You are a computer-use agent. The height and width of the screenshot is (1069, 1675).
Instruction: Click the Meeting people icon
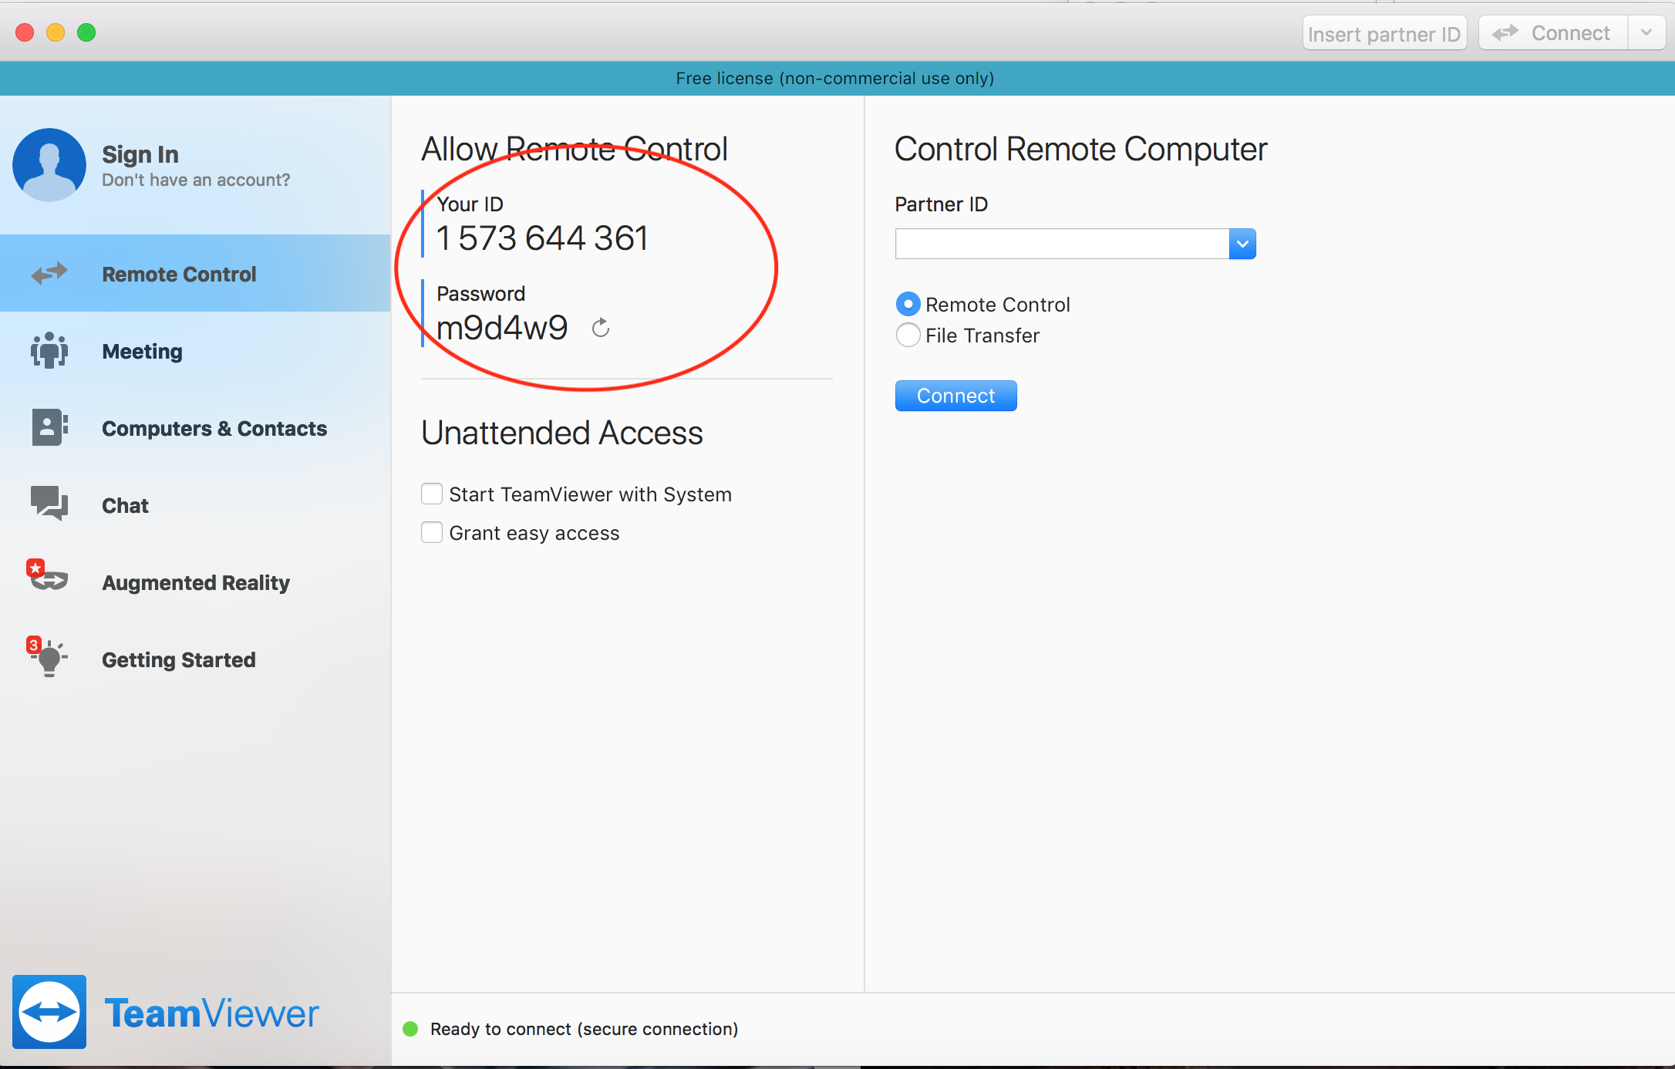tap(49, 350)
